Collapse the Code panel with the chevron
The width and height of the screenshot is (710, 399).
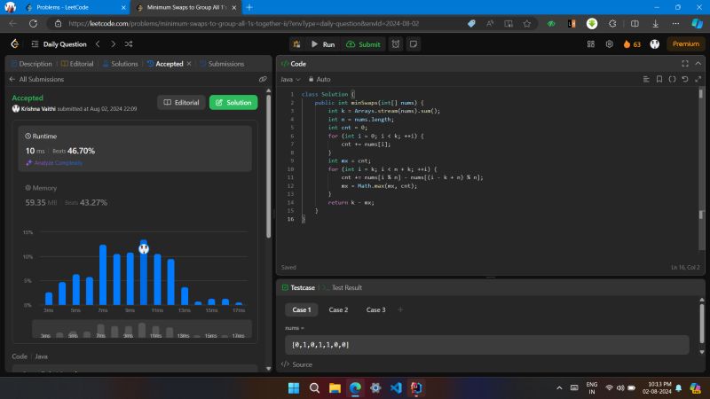[x=698, y=64]
